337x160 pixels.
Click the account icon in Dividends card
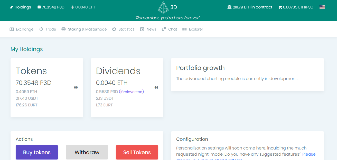(156, 87)
